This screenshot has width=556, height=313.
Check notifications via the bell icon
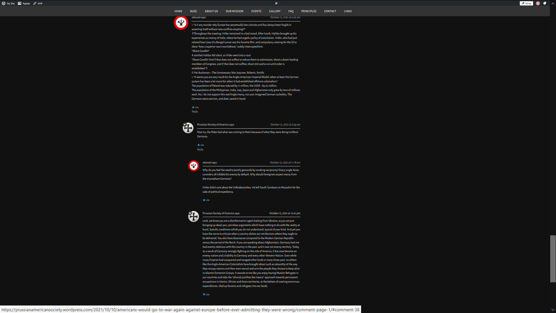coord(544,3)
